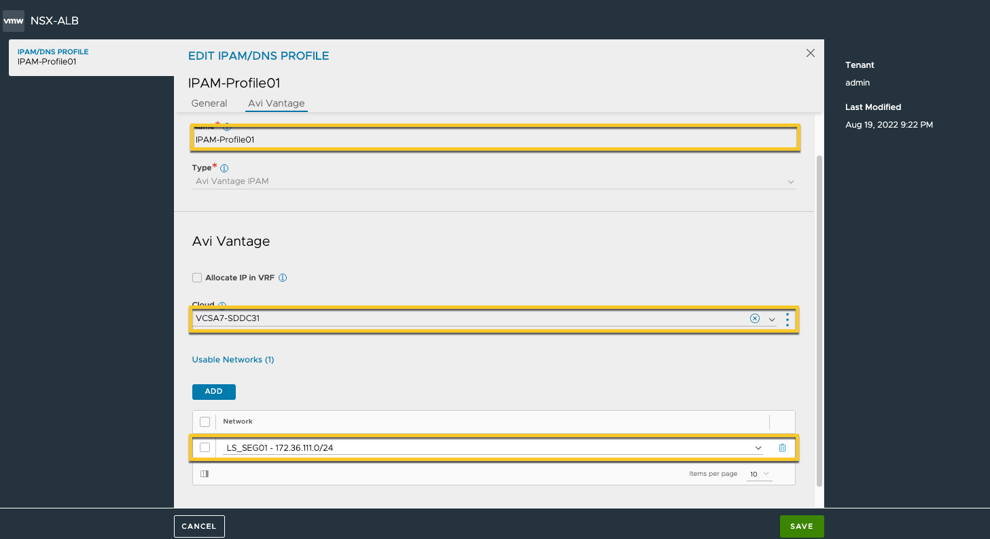Click into the Name input field
Image resolution: width=990 pixels, height=539 pixels.
[x=494, y=139]
